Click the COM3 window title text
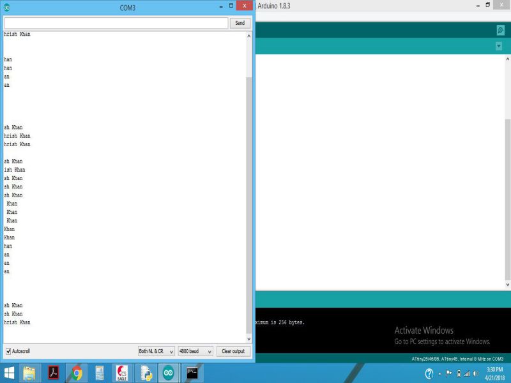511x383 pixels. [x=127, y=8]
